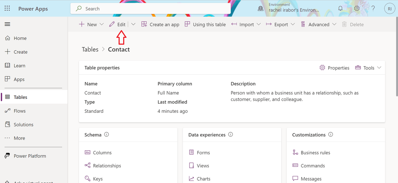Click the Messages icon
Viewport: 398px width, 183px height.
coord(295,179)
